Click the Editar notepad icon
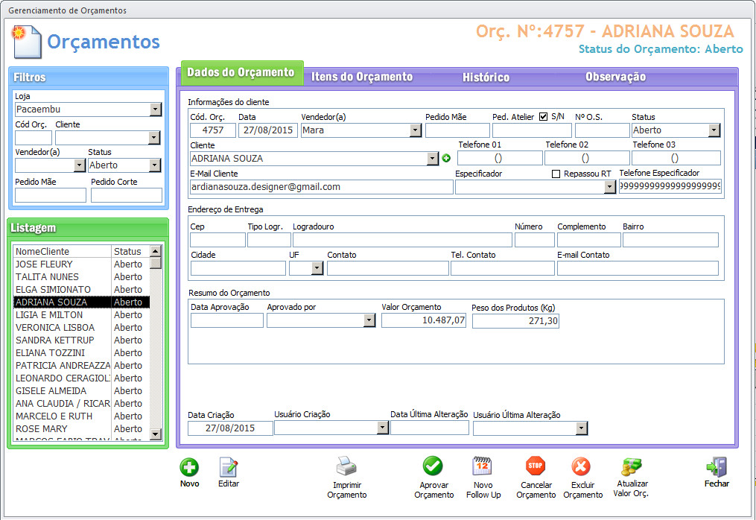The width and height of the screenshot is (756, 520). coord(229,467)
